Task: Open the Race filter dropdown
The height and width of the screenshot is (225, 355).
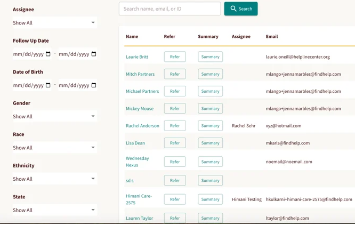Action: (55, 148)
